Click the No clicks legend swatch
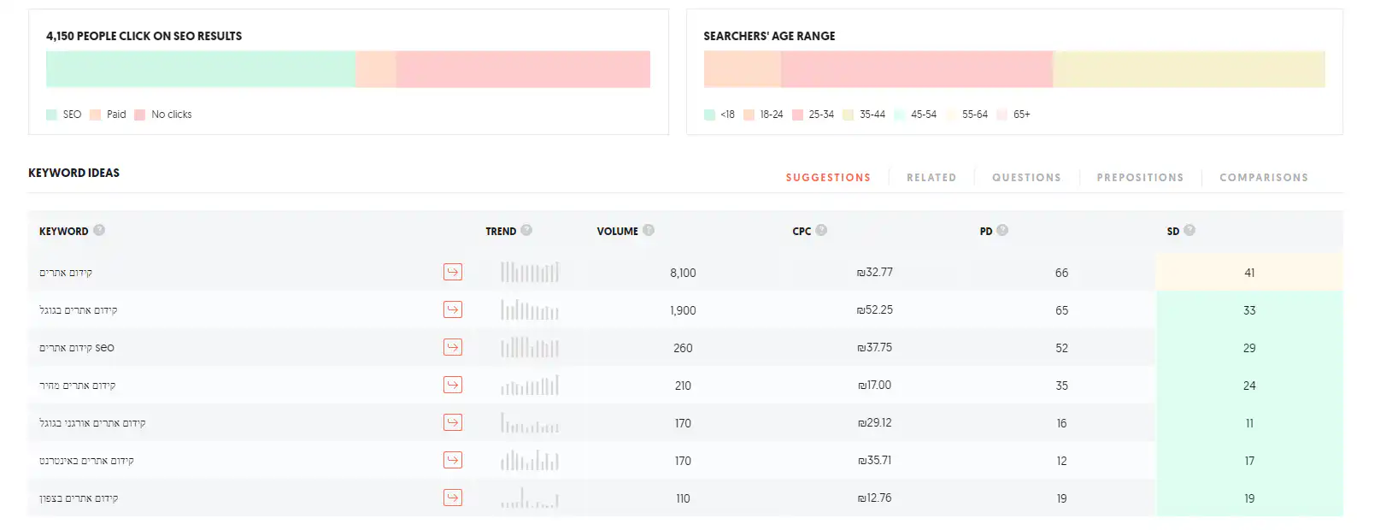 click(x=140, y=115)
